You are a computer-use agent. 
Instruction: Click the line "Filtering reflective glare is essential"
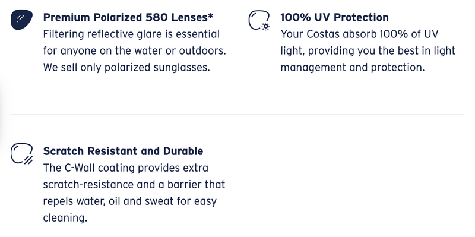(x=131, y=34)
